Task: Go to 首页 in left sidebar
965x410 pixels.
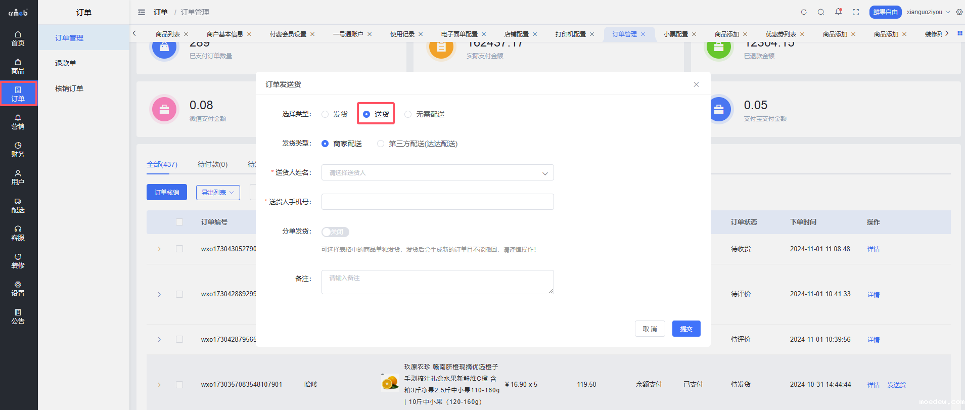Action: (18, 38)
